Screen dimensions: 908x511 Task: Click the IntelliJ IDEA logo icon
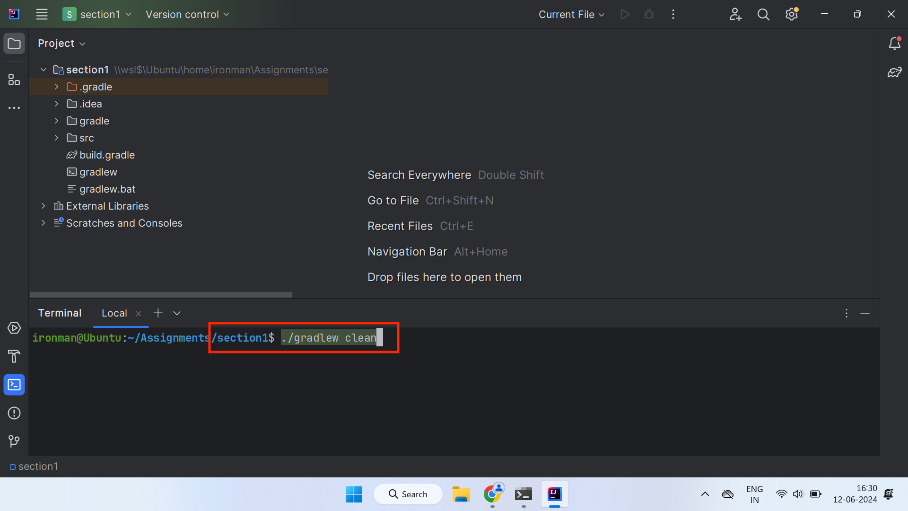coord(14,14)
